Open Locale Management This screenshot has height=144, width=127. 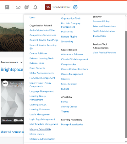pos(40,114)
